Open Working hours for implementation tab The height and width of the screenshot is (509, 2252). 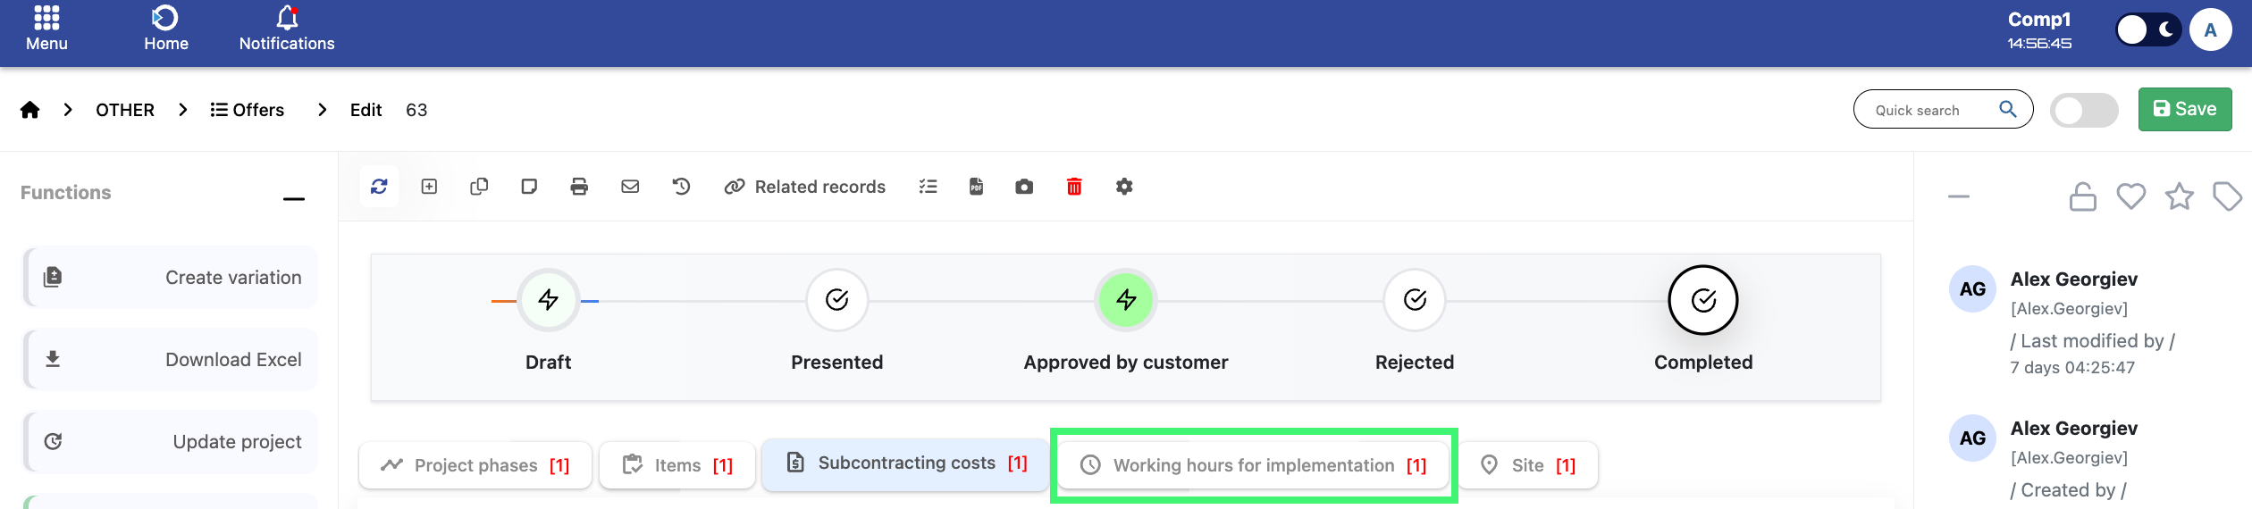point(1253,465)
